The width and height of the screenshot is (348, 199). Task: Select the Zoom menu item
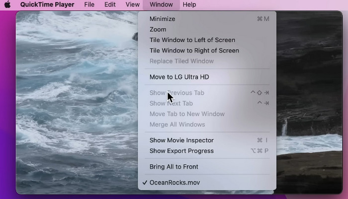[207, 29]
